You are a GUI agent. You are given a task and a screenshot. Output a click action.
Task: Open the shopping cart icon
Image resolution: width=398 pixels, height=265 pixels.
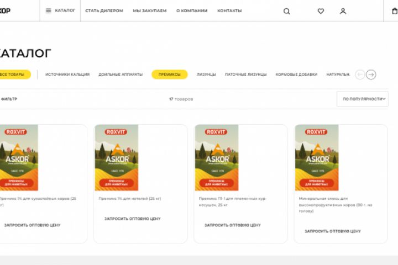click(395, 11)
